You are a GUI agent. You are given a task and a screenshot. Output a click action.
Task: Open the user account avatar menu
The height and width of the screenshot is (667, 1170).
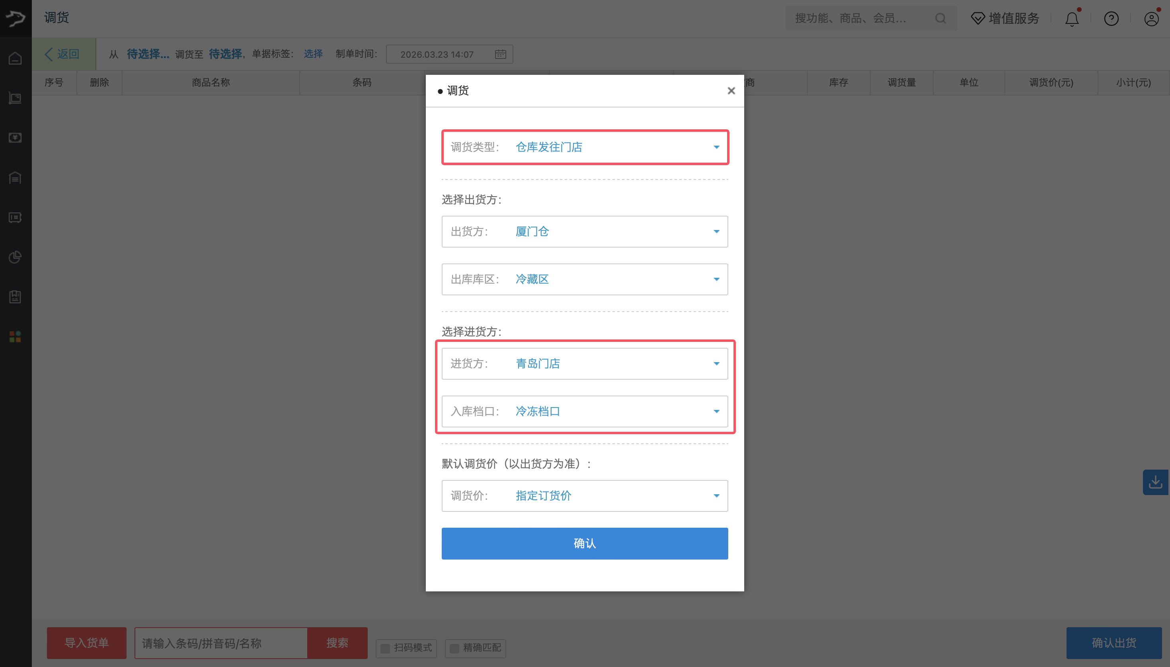click(1151, 18)
